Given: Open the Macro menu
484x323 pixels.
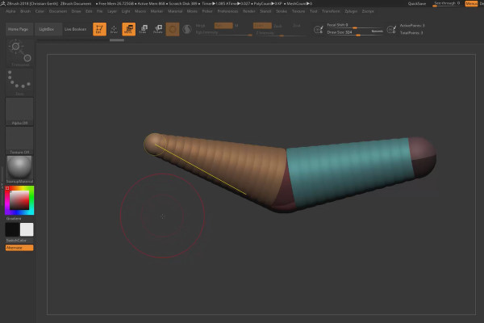Looking at the screenshot, I should click(x=140, y=11).
